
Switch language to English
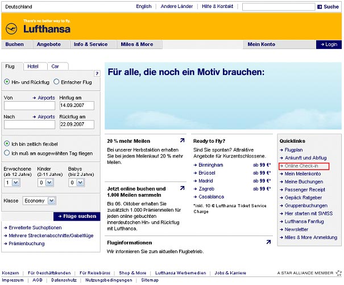pyautogui.click(x=144, y=6)
